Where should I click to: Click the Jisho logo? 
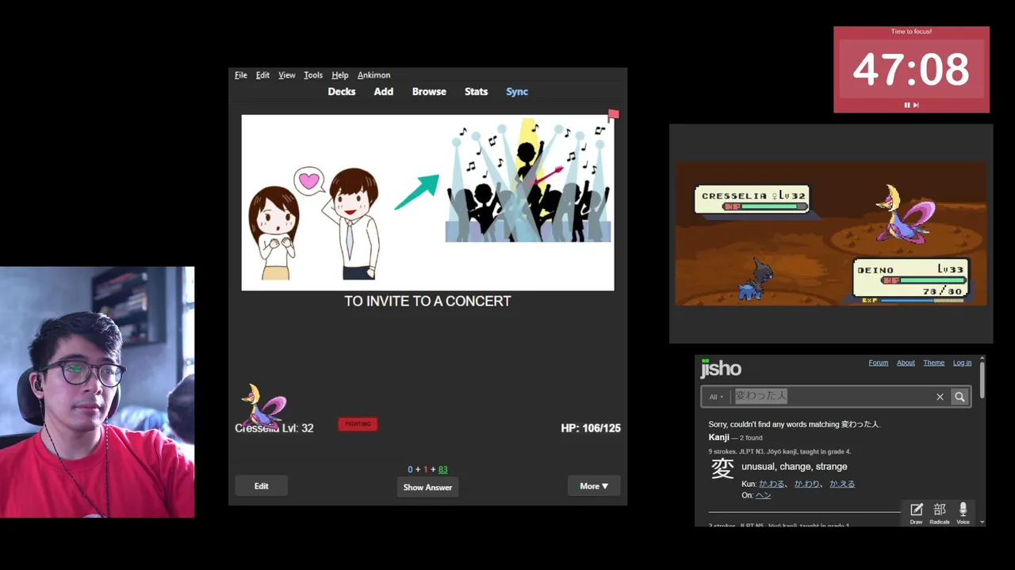(721, 368)
